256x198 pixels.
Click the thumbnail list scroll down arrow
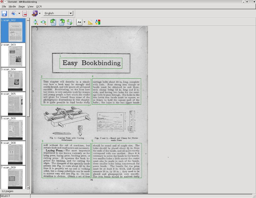tap(28, 188)
